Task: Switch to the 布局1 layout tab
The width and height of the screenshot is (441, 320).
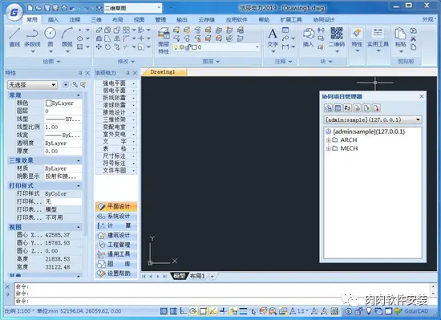Action: (197, 276)
